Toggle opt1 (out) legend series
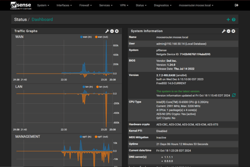Viewport: 250px width, 167px height. tap(101, 137)
